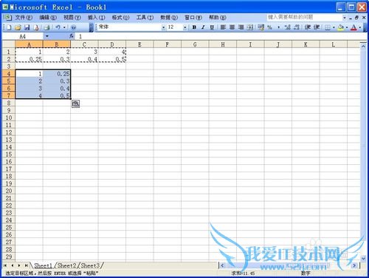Apply cell borders icon

(x=328, y=27)
